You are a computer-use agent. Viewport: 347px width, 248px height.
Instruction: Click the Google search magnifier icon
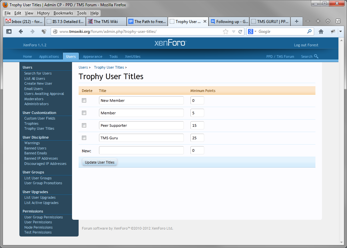point(309,32)
